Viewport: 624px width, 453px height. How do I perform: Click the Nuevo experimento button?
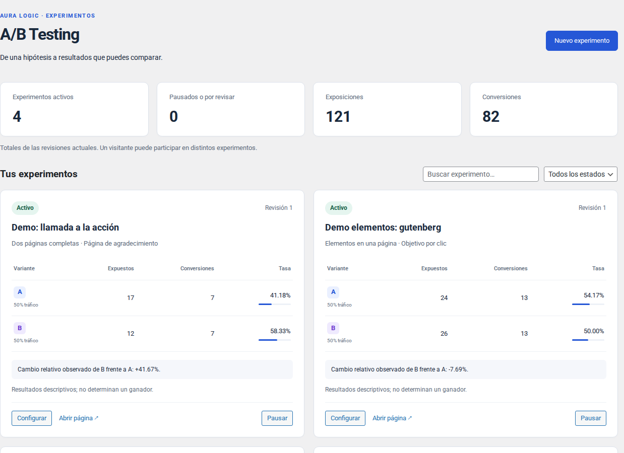coord(582,41)
